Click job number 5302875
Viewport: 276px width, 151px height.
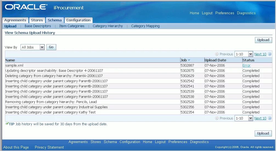[187, 71]
